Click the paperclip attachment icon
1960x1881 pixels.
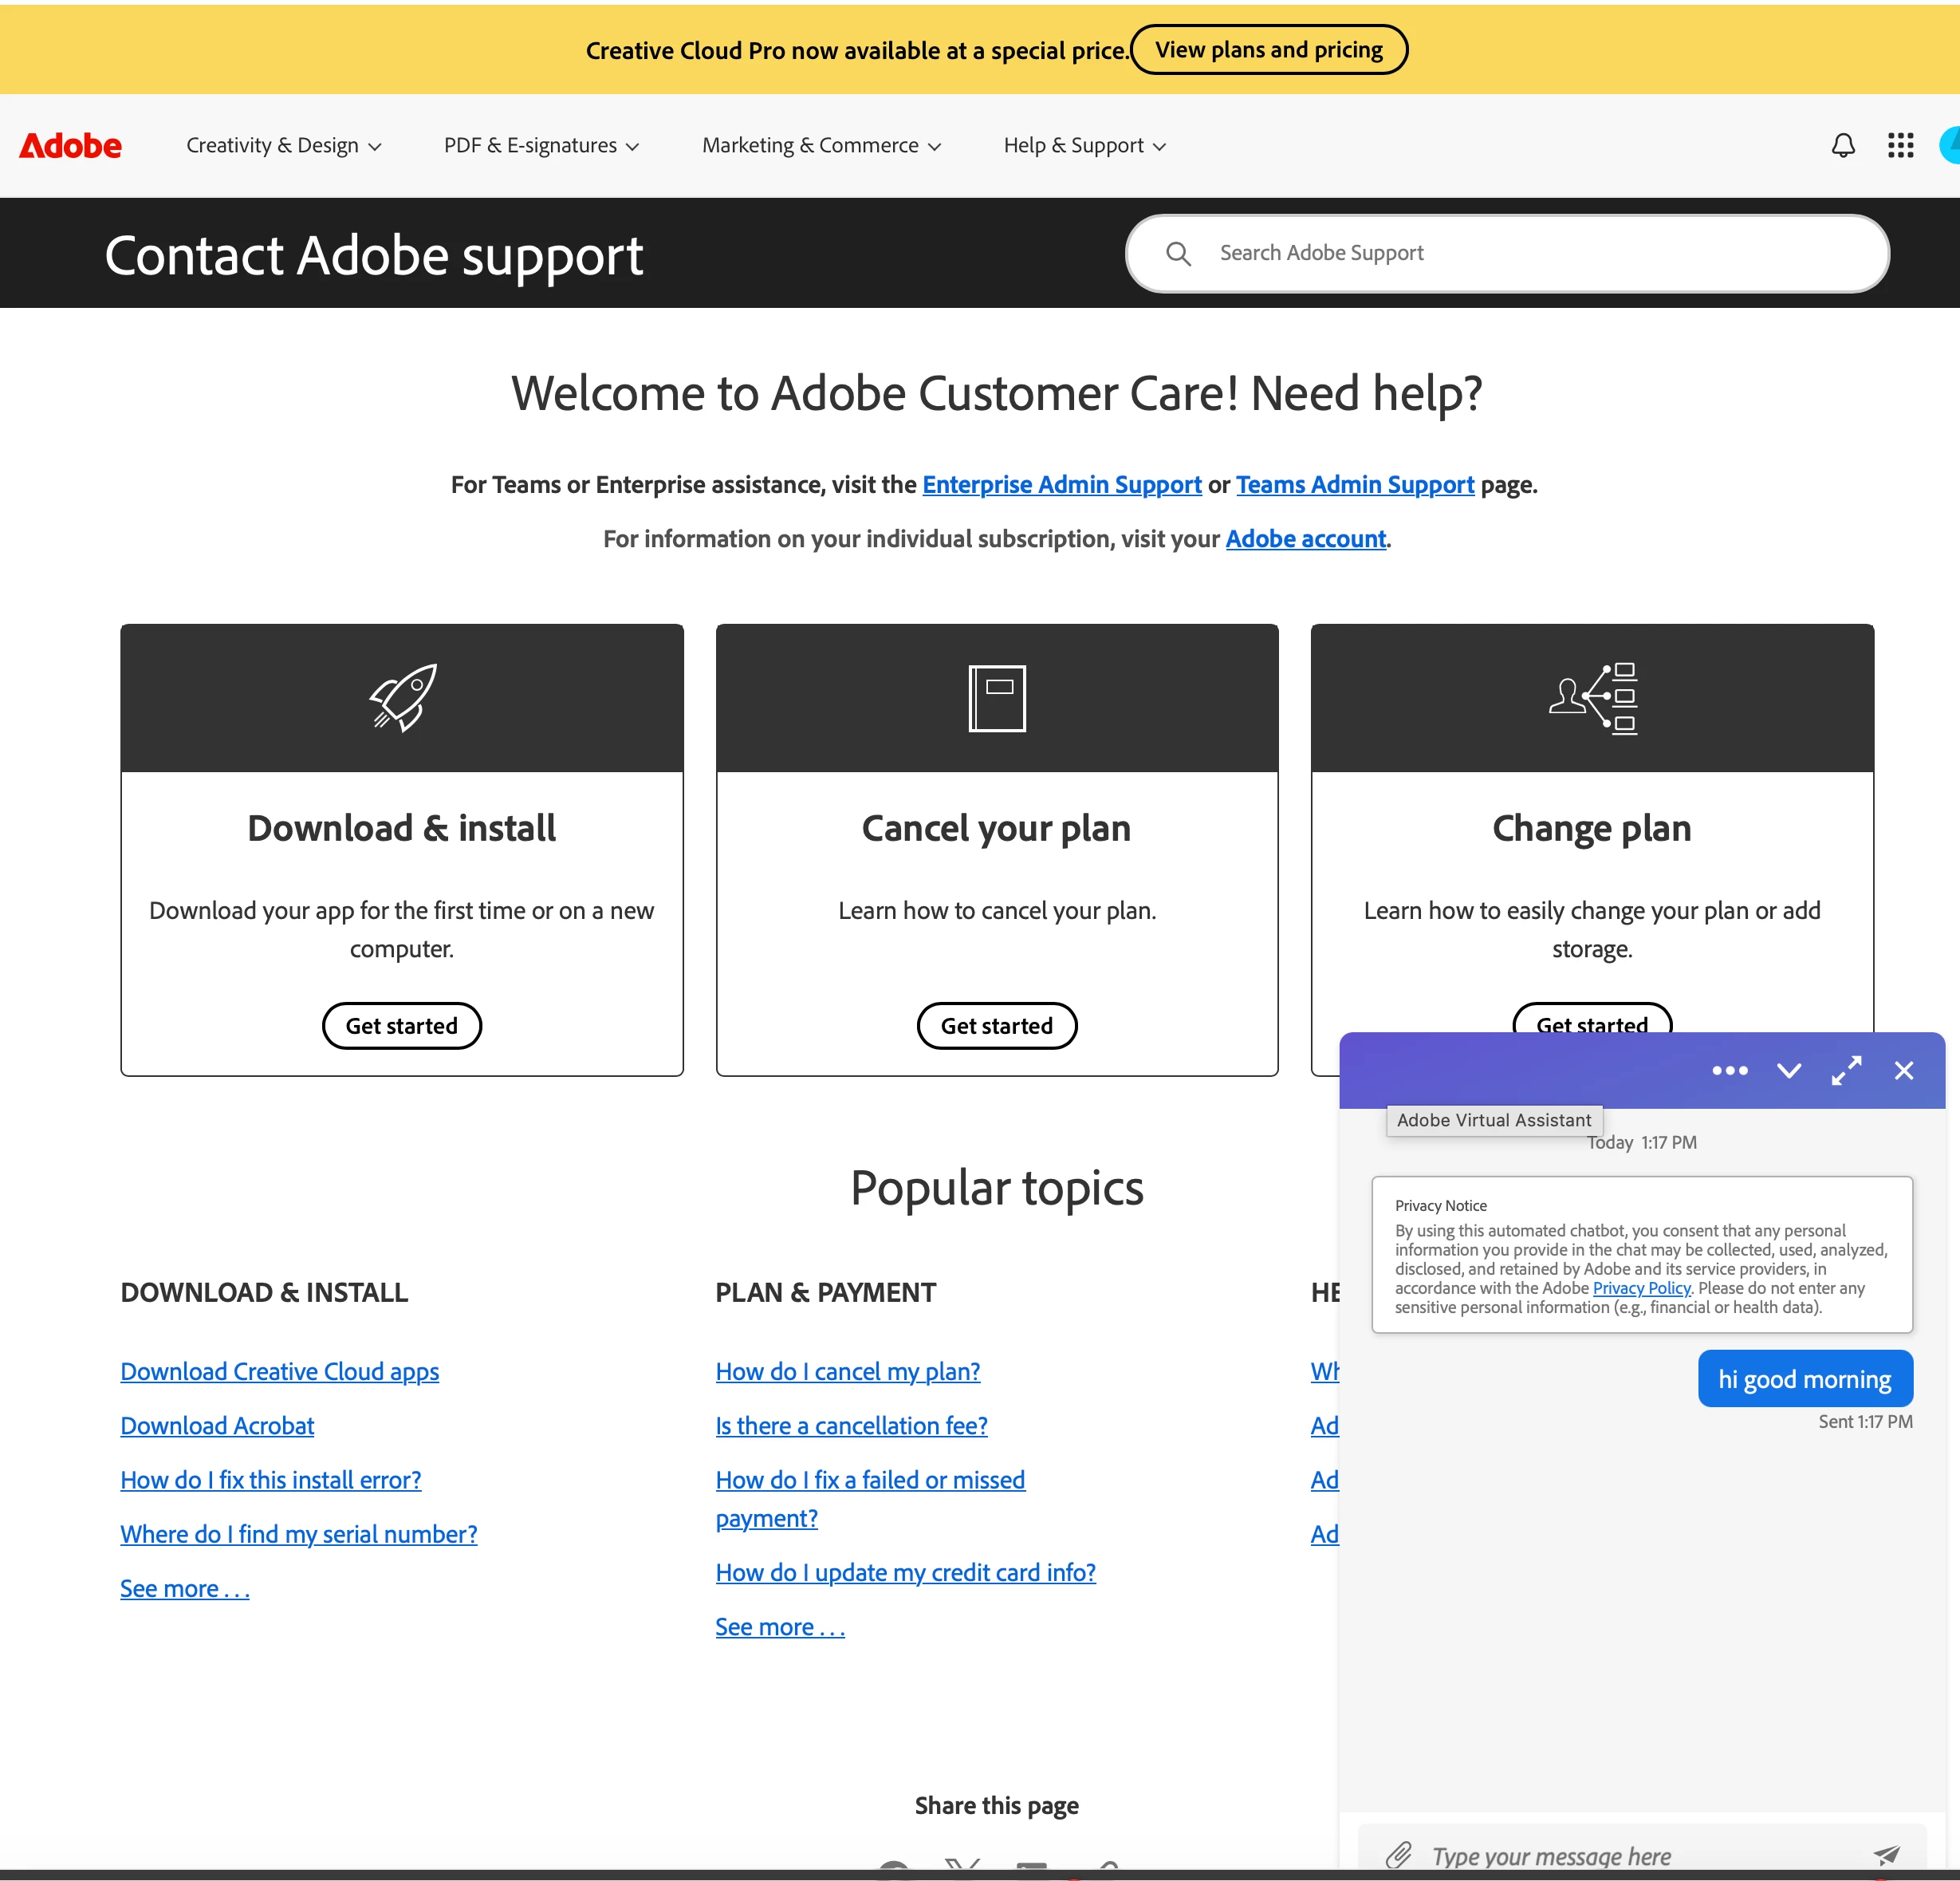coord(1398,1855)
